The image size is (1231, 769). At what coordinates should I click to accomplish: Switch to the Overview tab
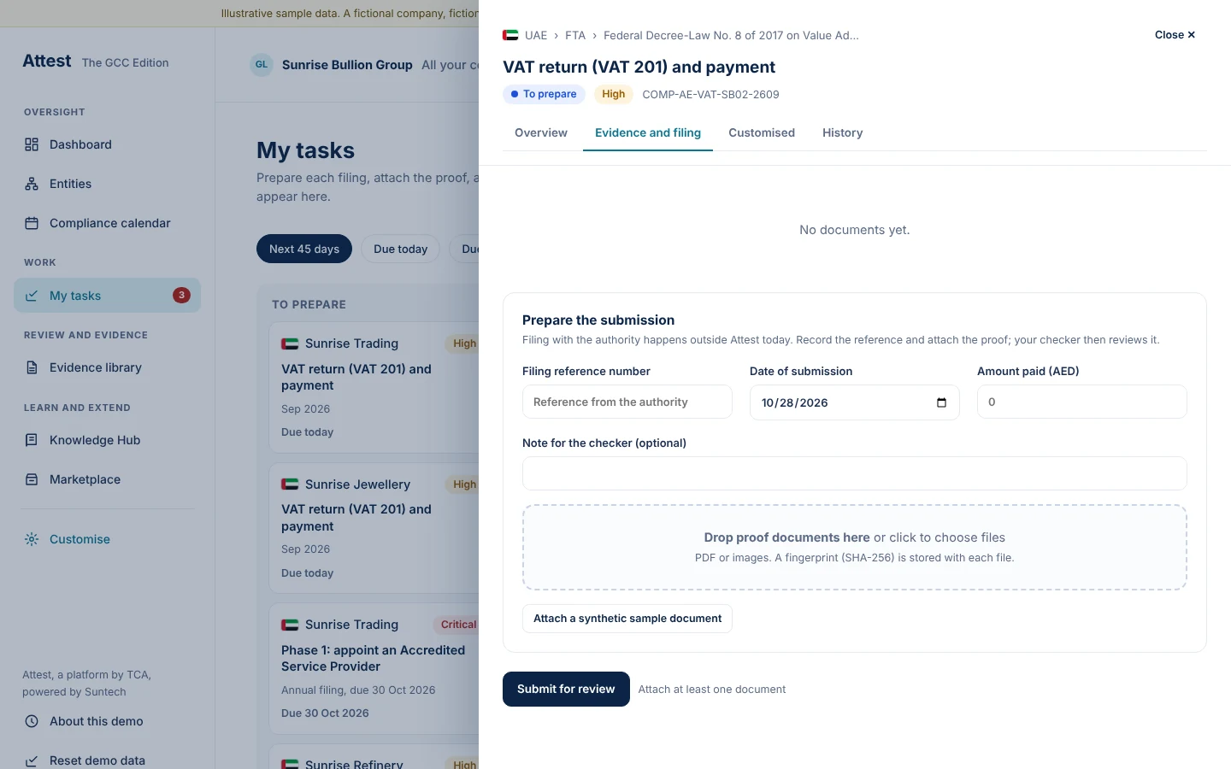pos(541,132)
